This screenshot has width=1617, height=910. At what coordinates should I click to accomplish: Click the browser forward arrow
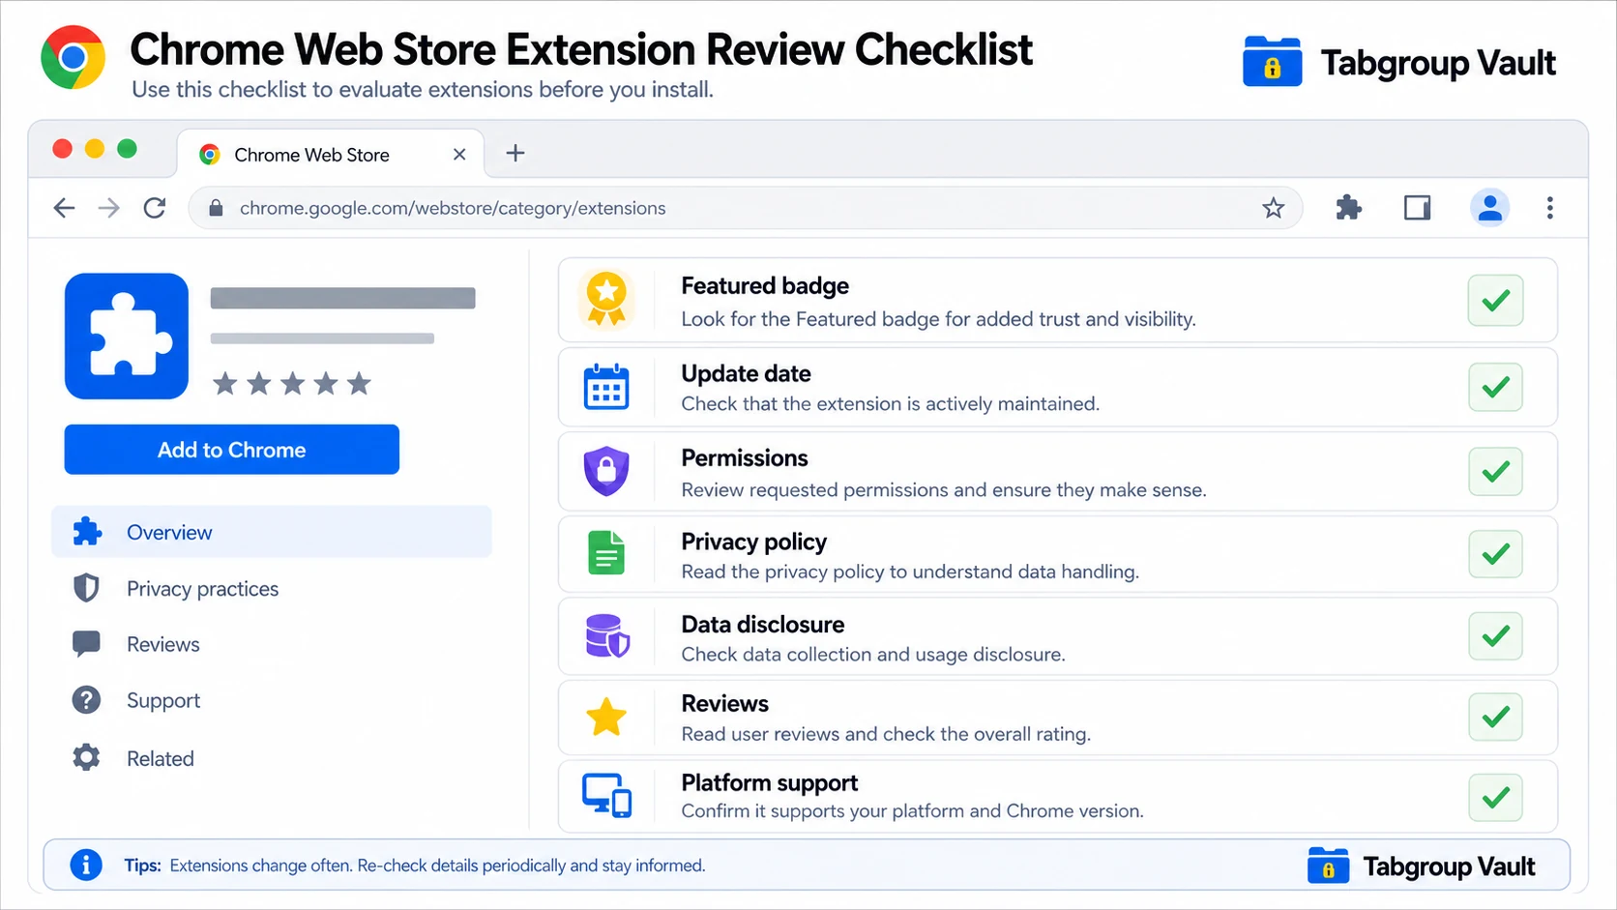109,208
